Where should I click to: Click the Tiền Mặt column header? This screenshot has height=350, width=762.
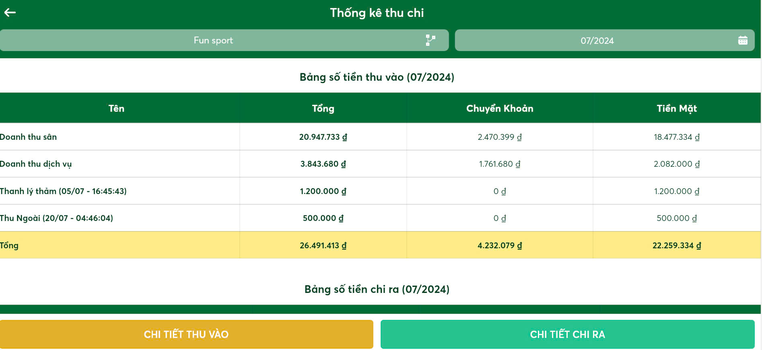(x=677, y=108)
